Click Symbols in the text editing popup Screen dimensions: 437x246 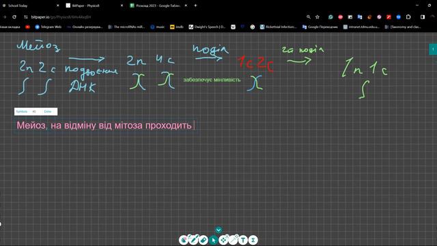tap(22, 111)
